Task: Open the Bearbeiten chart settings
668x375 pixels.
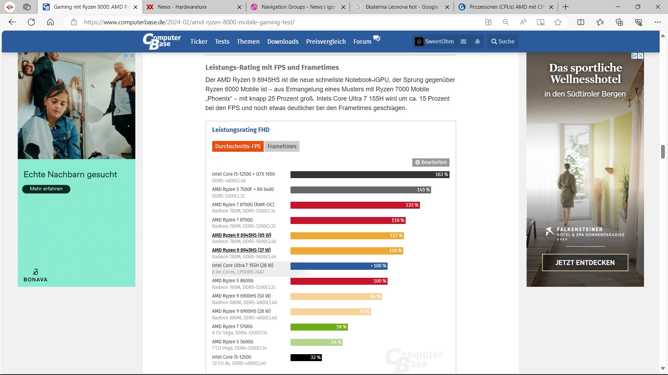Action: coord(431,162)
